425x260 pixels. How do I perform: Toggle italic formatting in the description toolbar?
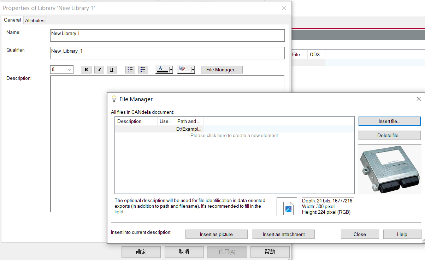(99, 70)
